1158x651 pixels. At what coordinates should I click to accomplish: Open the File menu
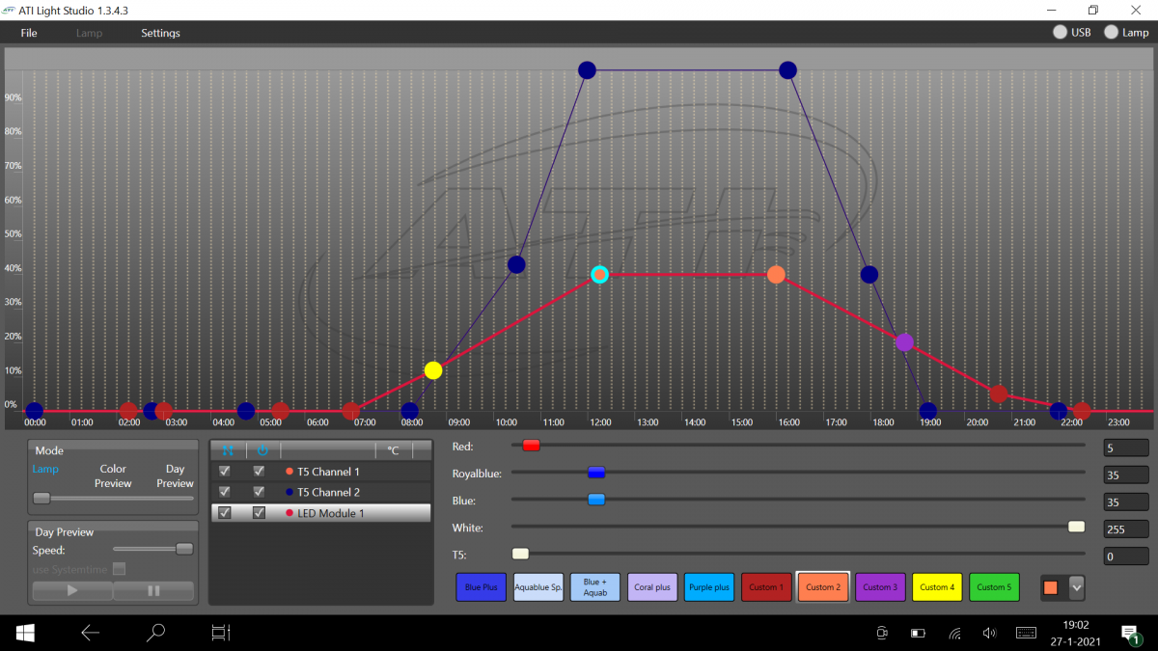[x=29, y=33]
